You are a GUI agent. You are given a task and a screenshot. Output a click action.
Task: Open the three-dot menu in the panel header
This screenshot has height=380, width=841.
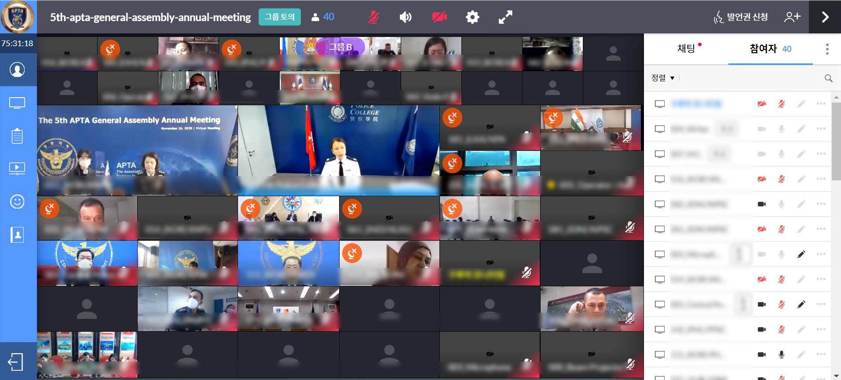tap(827, 49)
